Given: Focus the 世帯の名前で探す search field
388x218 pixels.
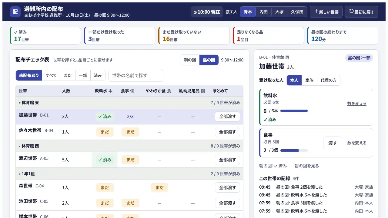Looking at the screenshot, I should click(x=136, y=75).
